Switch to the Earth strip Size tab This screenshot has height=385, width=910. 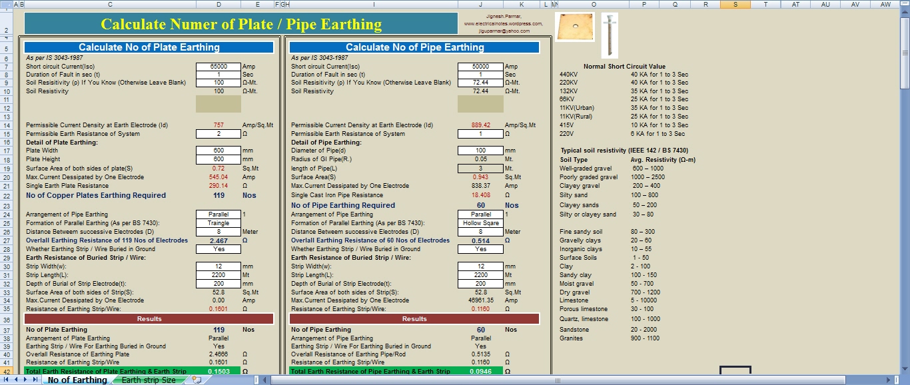coord(149,380)
